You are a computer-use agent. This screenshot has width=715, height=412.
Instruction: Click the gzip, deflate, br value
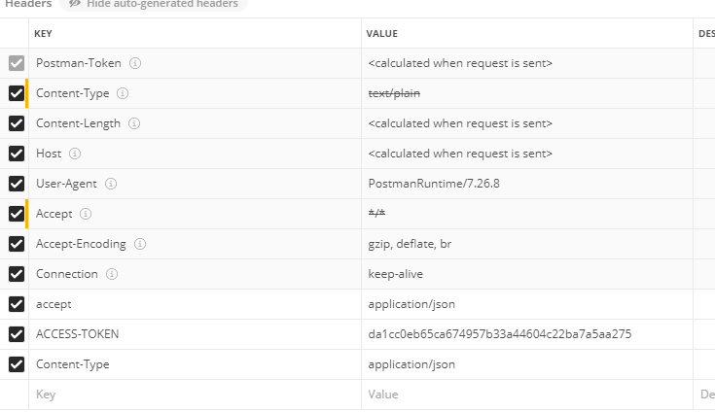[410, 244]
